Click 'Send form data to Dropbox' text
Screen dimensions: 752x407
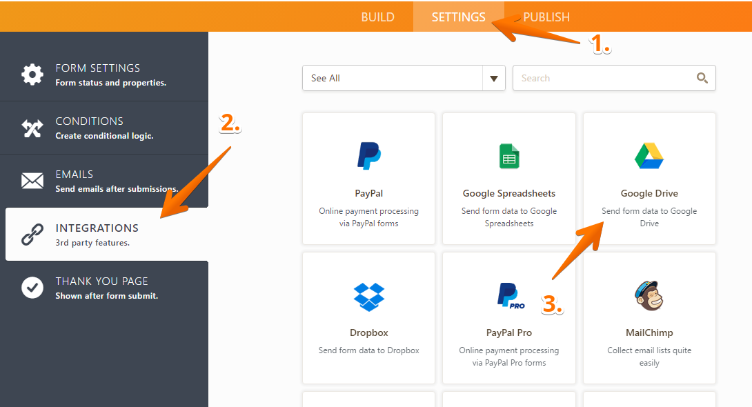(369, 350)
